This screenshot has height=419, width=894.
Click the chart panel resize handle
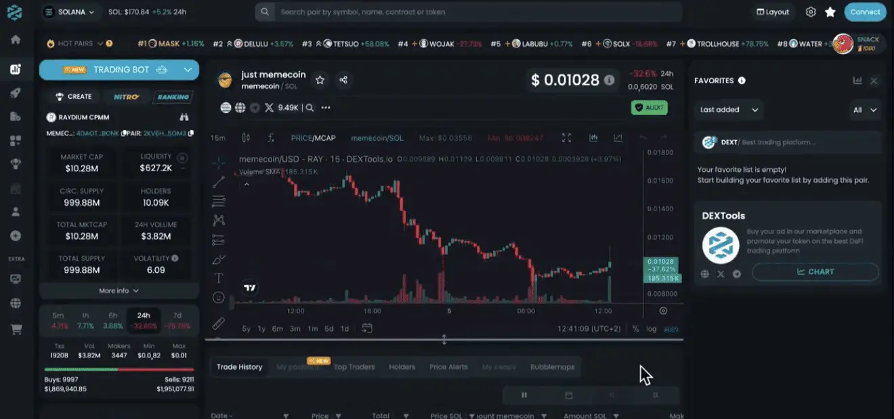[x=444, y=340]
